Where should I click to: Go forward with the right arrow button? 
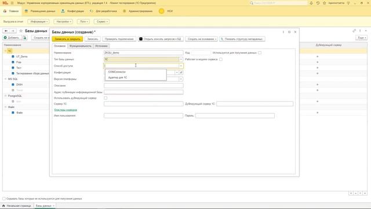13,31
